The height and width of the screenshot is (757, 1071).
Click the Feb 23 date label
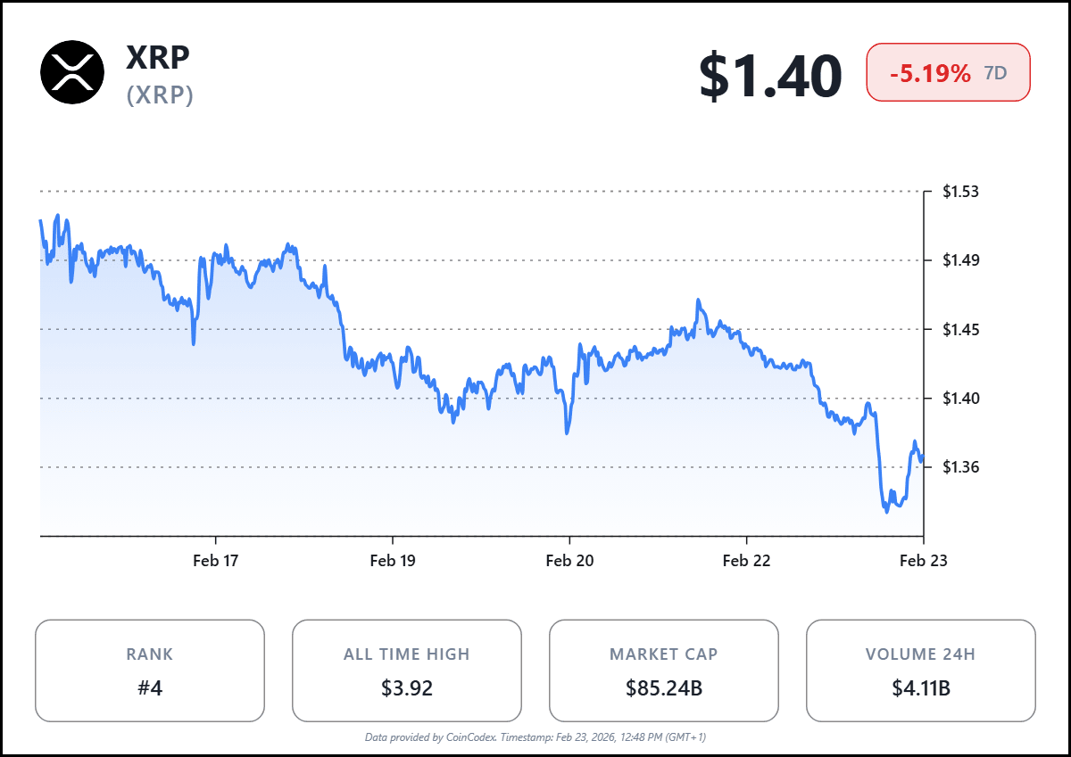[x=923, y=561]
